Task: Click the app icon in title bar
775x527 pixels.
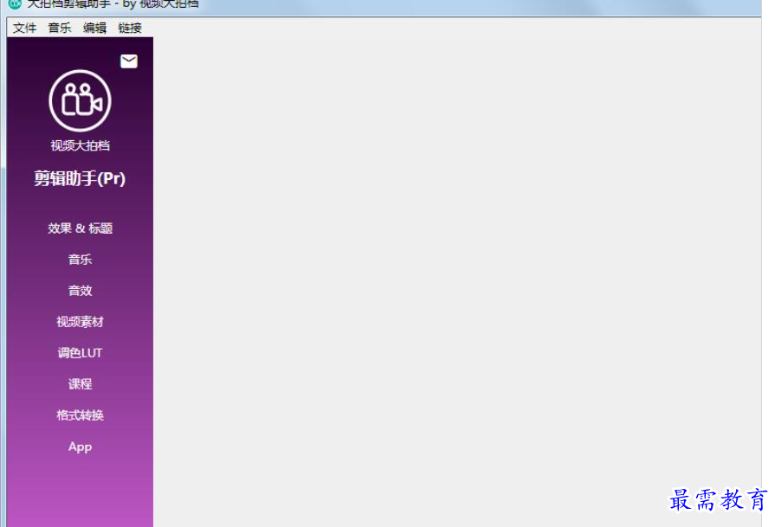Action: pyautogui.click(x=15, y=4)
